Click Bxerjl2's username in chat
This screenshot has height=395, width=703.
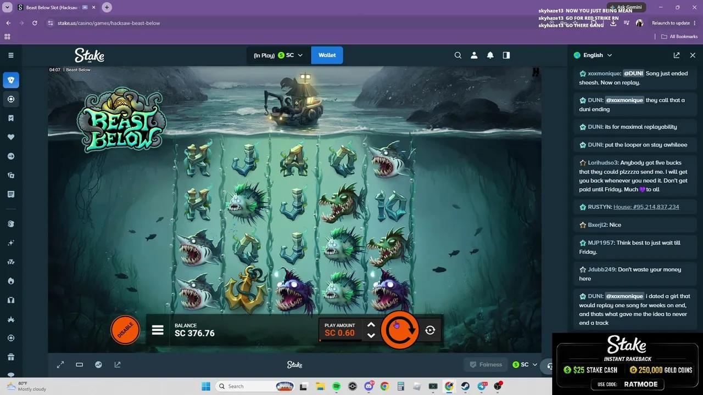click(597, 225)
